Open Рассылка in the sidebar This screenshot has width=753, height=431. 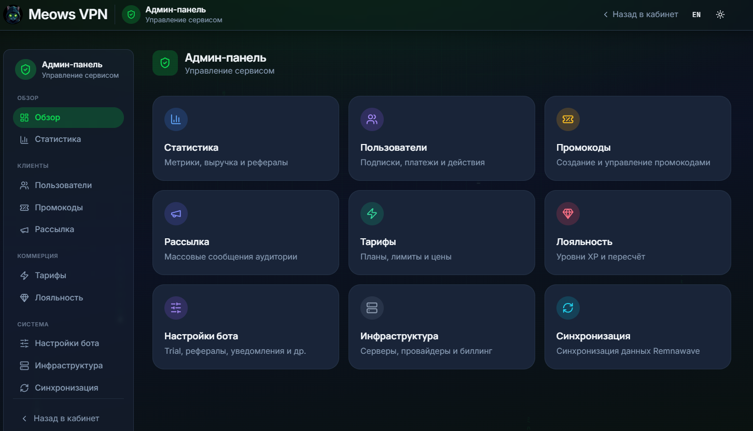point(68,229)
